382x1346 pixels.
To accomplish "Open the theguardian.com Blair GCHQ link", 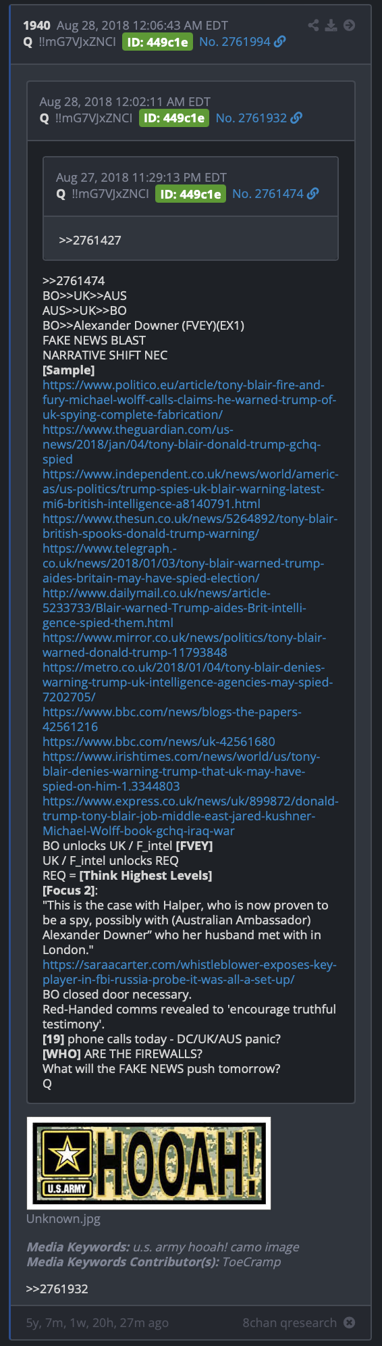I will 182,444.
